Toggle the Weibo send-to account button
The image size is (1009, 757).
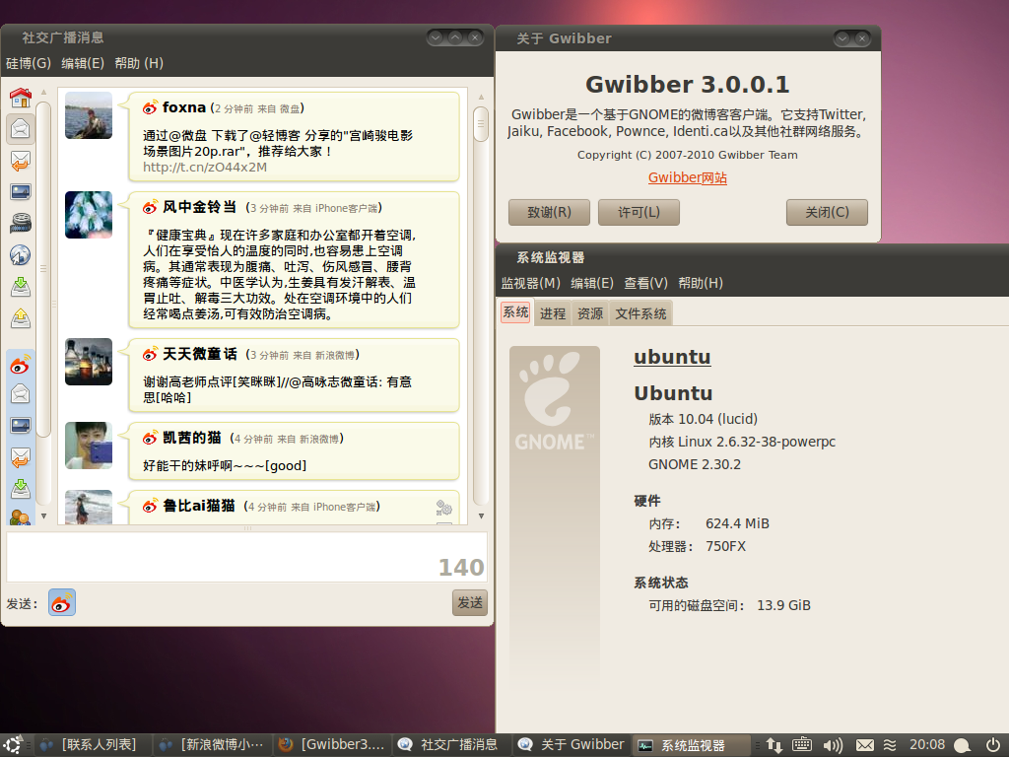62,602
